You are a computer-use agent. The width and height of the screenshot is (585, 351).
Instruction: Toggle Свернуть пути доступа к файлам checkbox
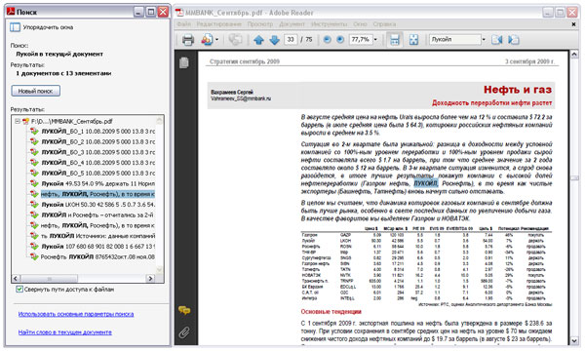(x=19, y=289)
